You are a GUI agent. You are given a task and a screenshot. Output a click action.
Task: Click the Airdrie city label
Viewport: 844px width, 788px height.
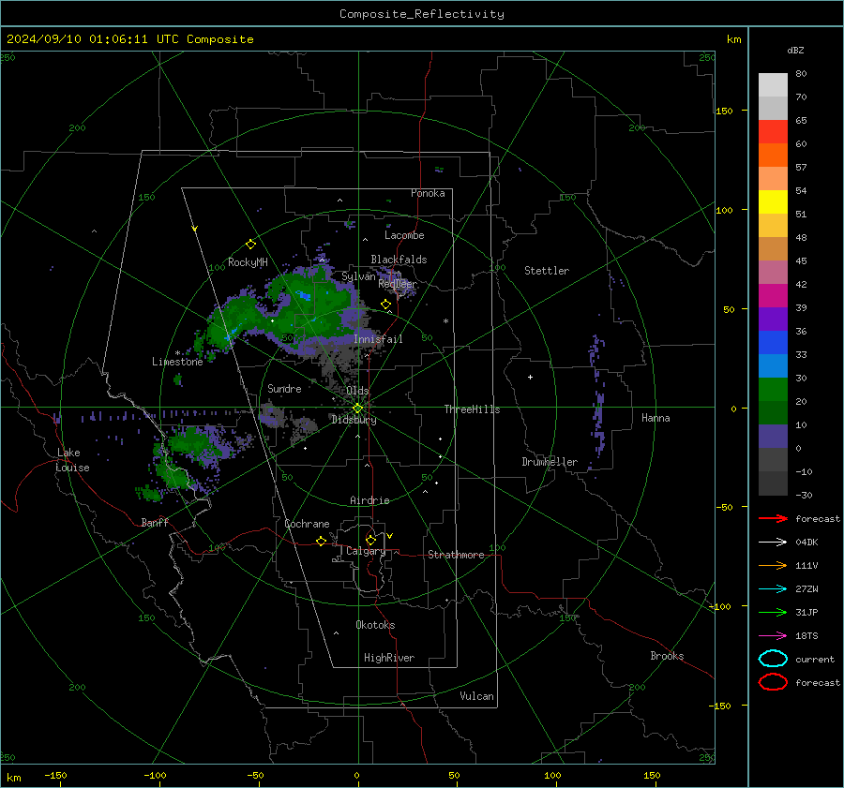(x=369, y=500)
